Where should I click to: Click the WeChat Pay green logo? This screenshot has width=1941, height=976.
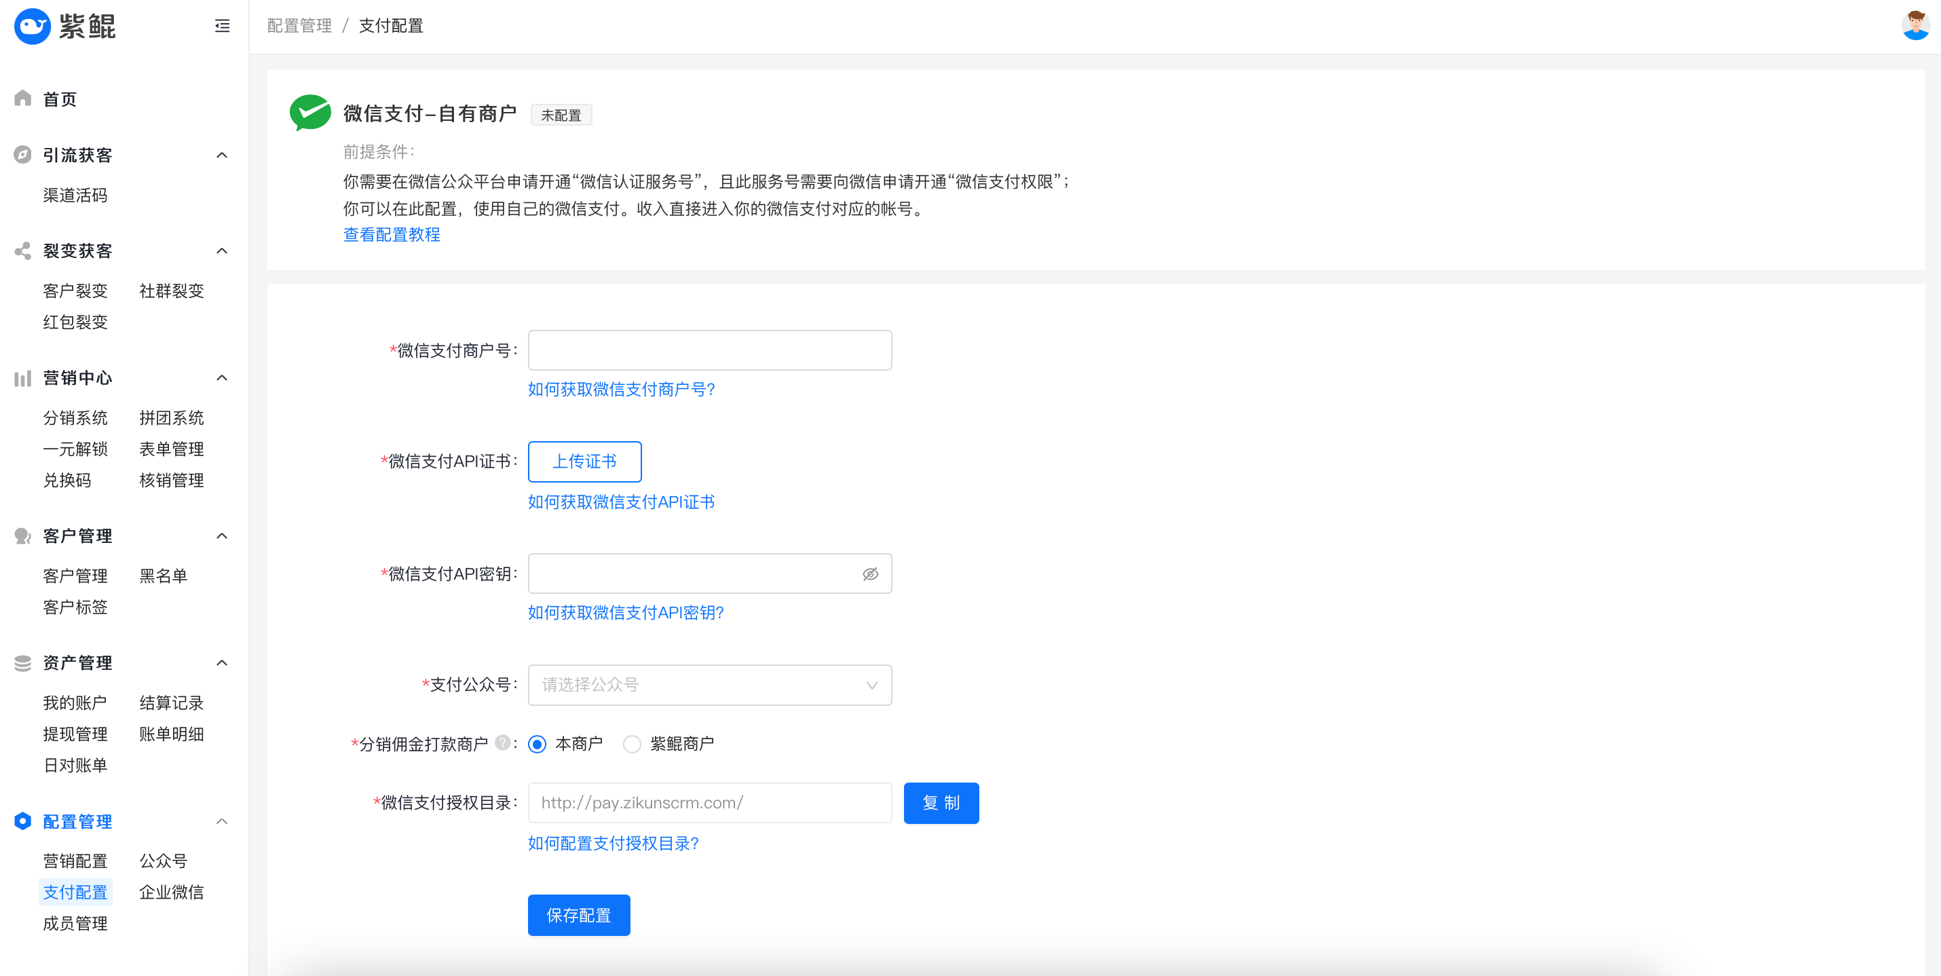(x=309, y=113)
